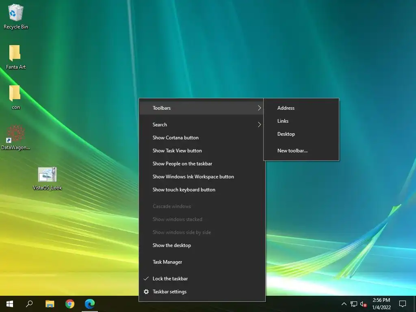Enable the Show Cortana button option

(202, 138)
